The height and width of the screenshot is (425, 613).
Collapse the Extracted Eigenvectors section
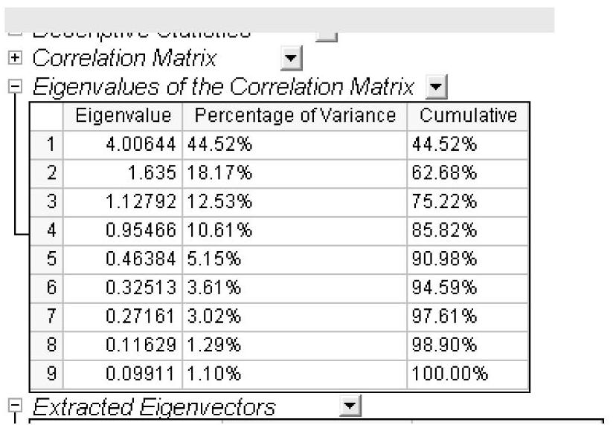point(15,405)
